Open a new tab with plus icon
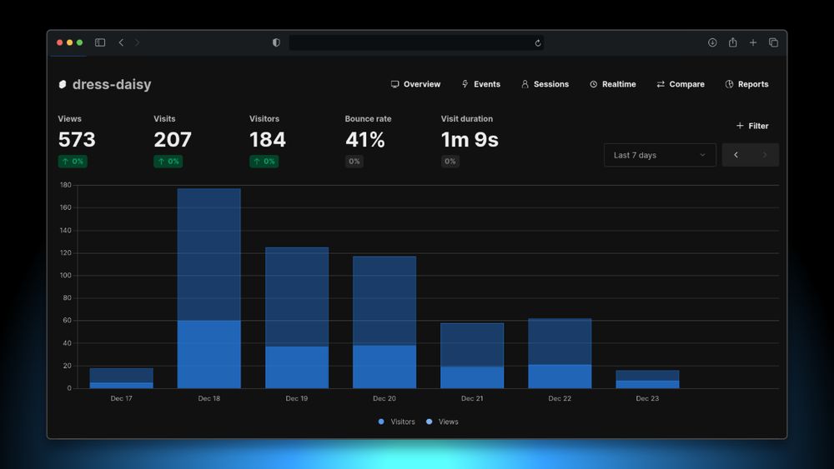 tap(753, 42)
